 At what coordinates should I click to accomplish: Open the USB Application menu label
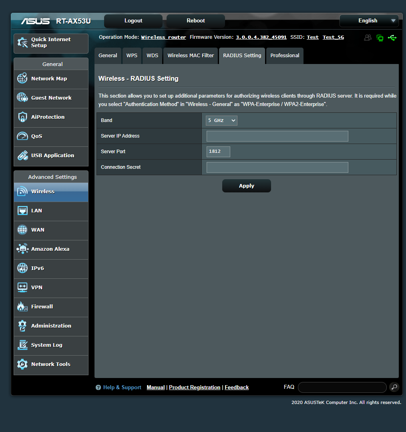[53, 155]
